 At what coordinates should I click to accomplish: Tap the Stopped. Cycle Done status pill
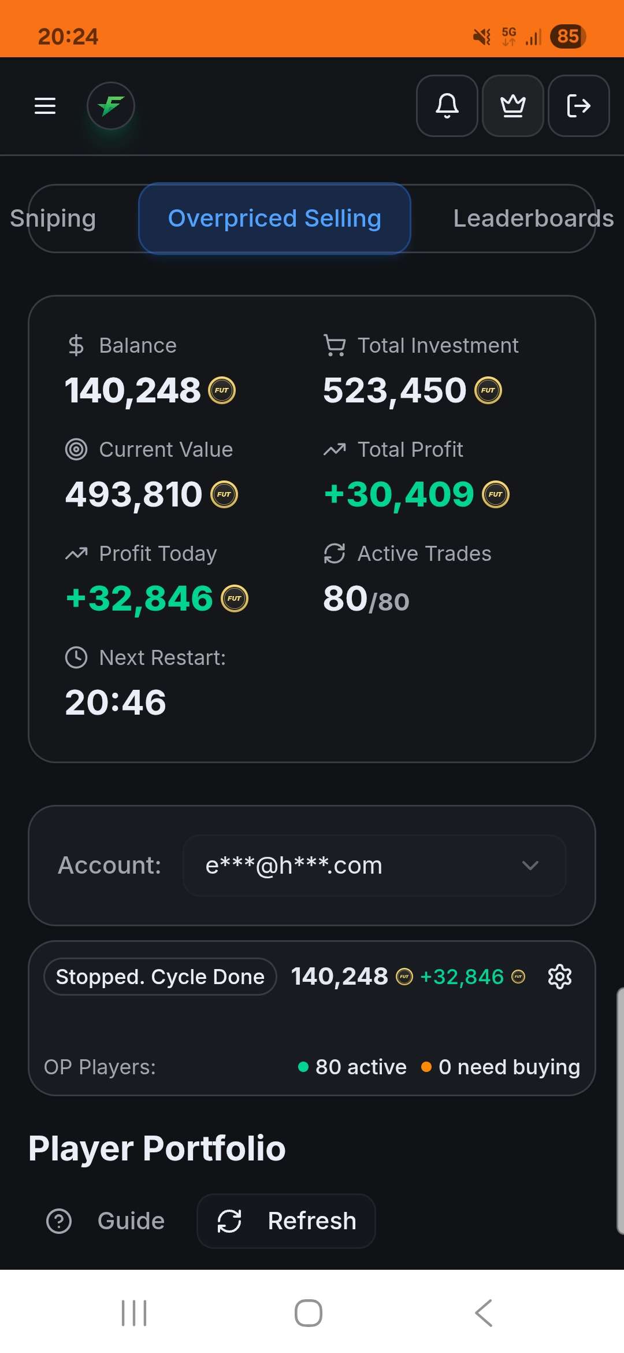[x=160, y=977]
